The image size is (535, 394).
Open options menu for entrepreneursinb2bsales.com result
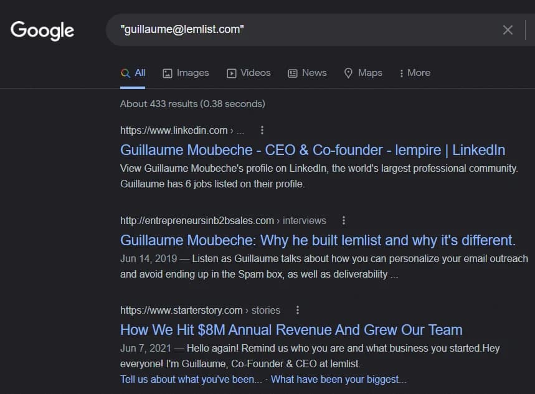(344, 220)
